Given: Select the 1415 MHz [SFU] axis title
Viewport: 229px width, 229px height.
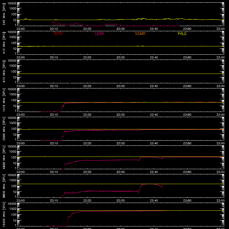Looking at the screenshot, I should 4,100.
